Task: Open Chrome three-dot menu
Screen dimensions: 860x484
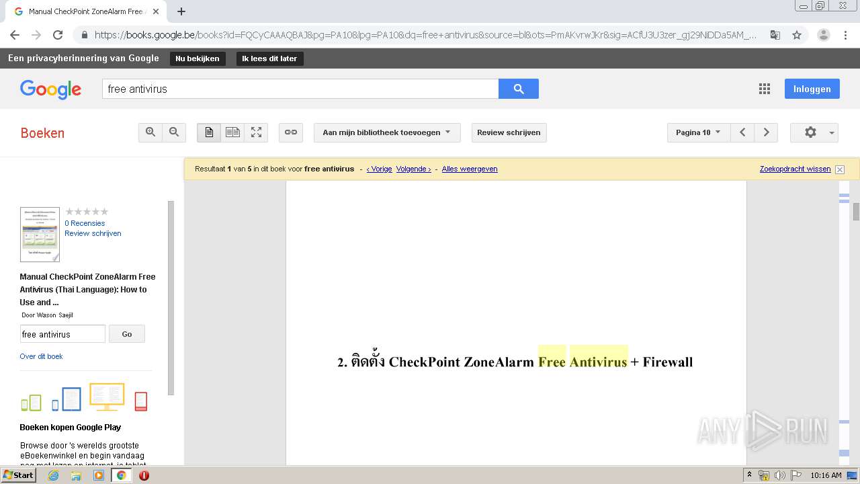Action: coord(846,35)
